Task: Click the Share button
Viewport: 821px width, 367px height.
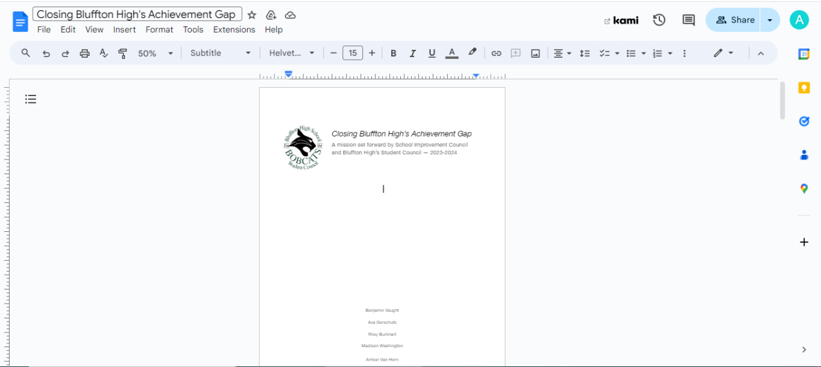Action: (734, 20)
